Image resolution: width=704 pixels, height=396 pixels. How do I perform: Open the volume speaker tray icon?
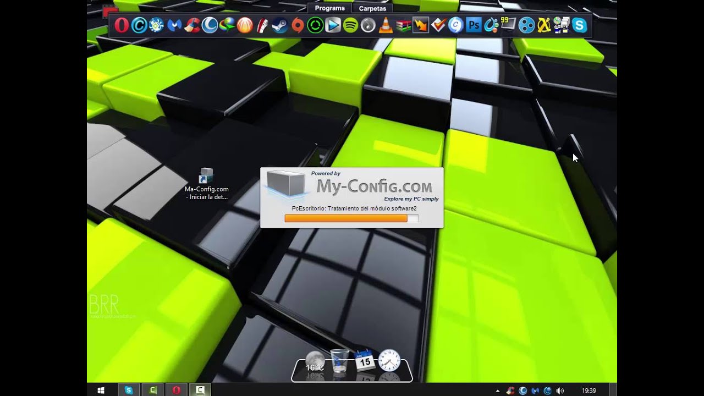[560, 391]
